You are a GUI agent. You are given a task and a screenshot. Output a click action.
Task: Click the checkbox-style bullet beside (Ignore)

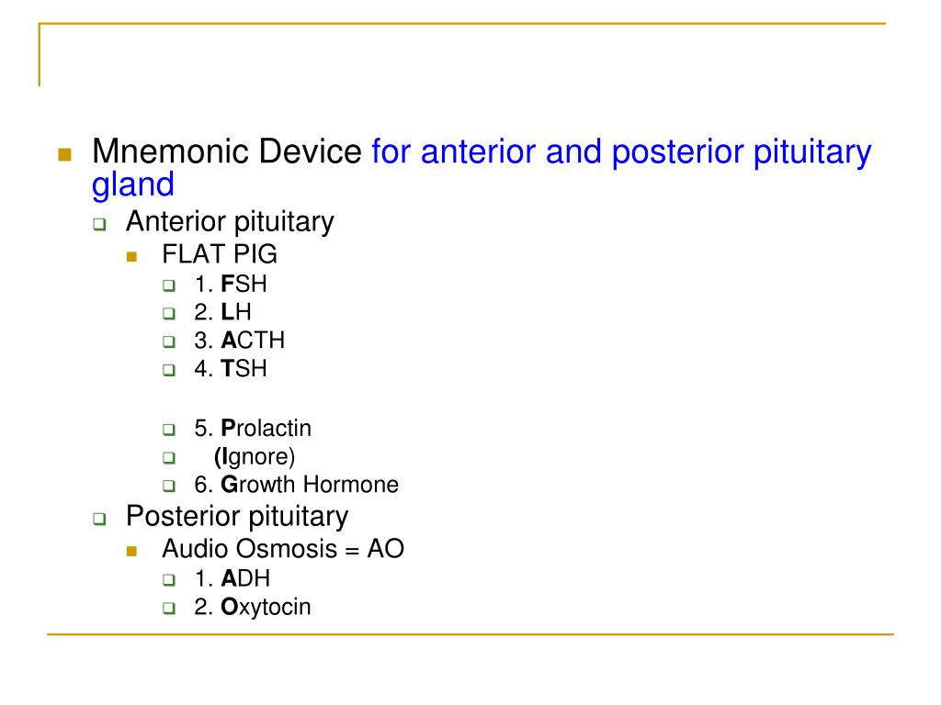(169, 458)
